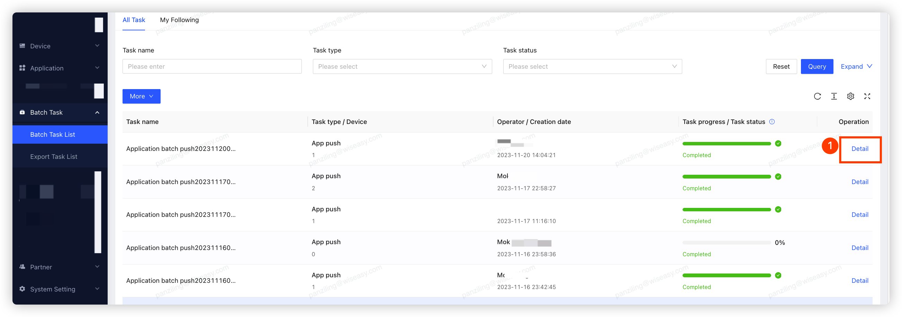Click the task progress info icon
The width and height of the screenshot is (902, 317).
[772, 122]
